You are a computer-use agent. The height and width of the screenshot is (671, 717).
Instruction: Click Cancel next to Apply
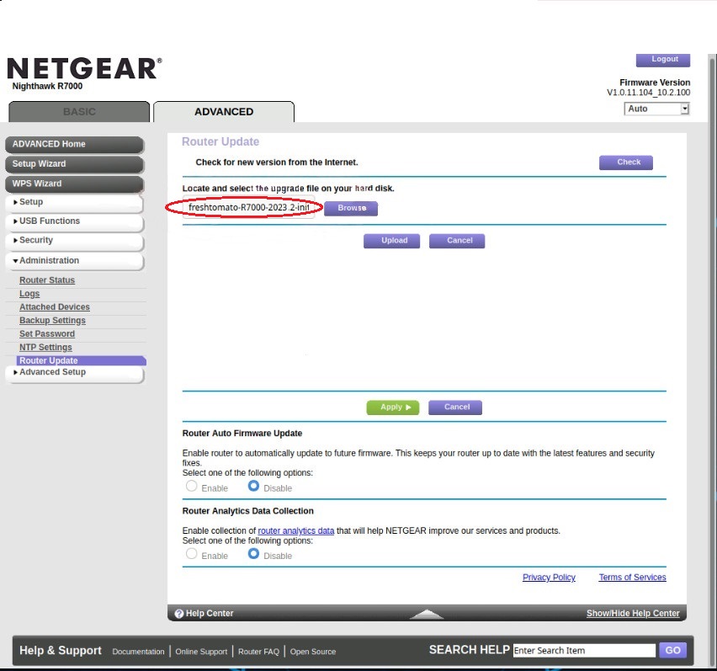point(455,407)
